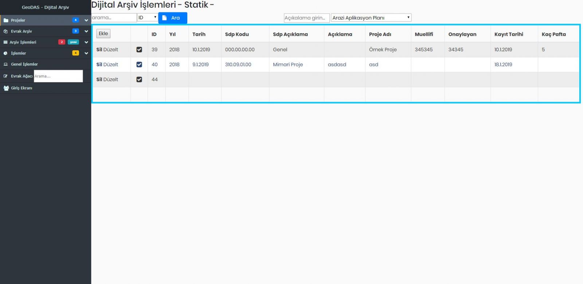The width and height of the screenshot is (583, 284).
Task: Click the Projeler folder icon
Action: [6, 20]
